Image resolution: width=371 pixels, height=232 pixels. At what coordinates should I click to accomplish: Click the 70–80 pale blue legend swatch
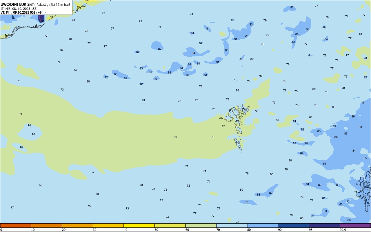[232, 225]
